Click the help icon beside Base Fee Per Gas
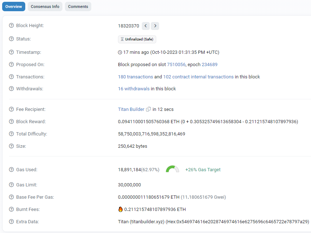 point(12,197)
